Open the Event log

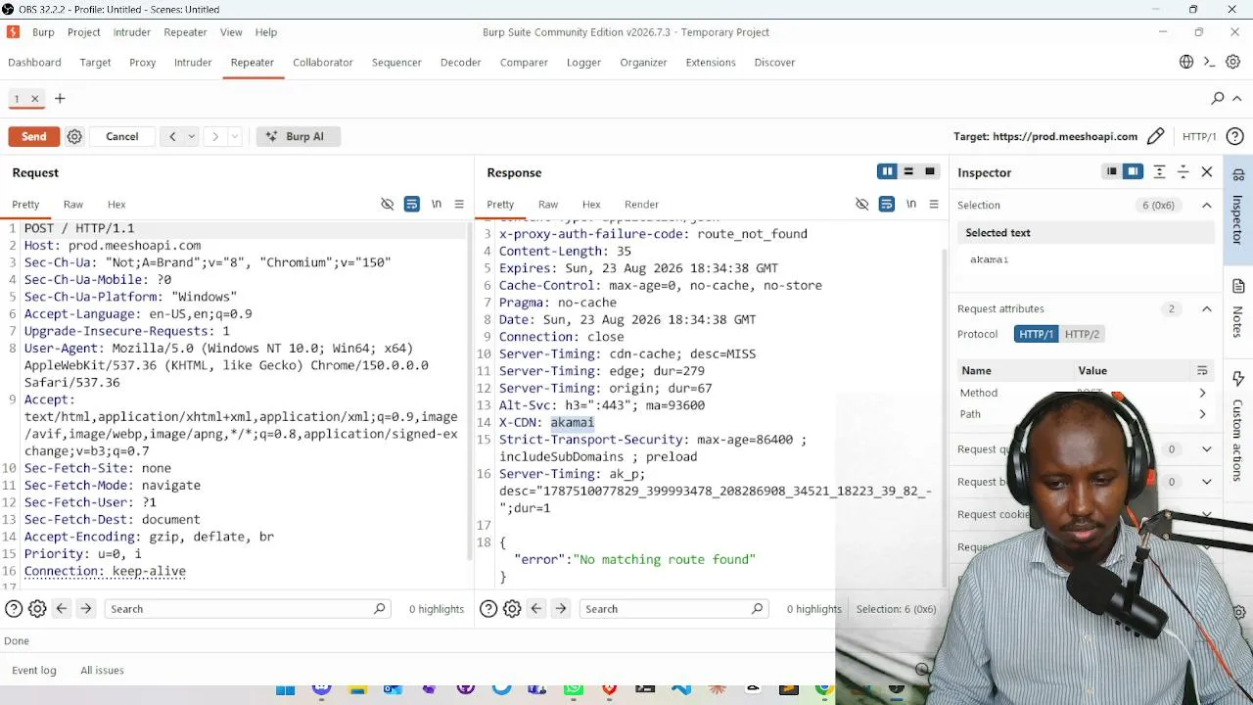[34, 670]
